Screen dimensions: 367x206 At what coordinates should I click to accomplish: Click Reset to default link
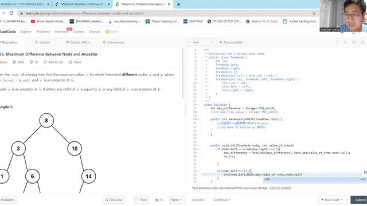tap(280, 188)
